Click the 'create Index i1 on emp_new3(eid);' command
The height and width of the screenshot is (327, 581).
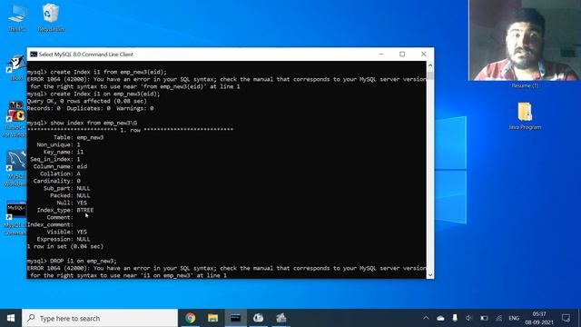pos(94,94)
